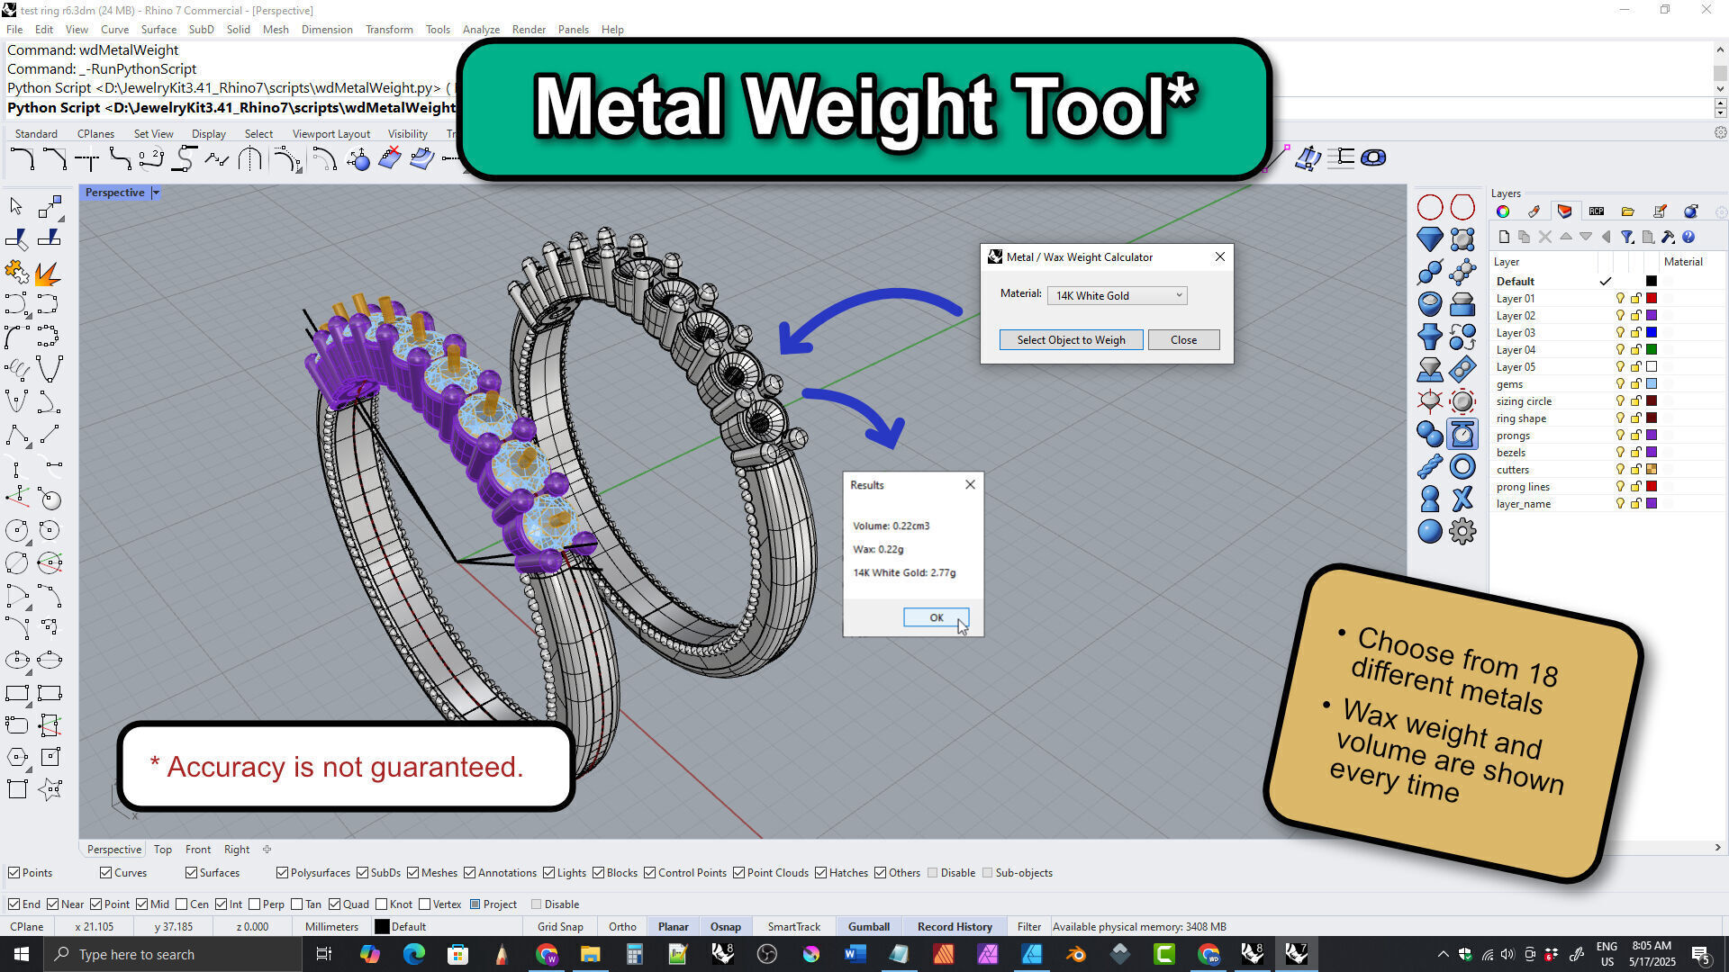Open JewelryKit settings gear icon
The image size is (1729, 972).
coord(1462,531)
